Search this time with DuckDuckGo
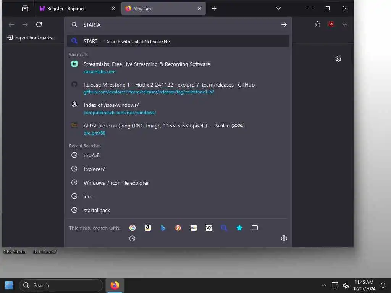391x293 pixels. point(178,228)
